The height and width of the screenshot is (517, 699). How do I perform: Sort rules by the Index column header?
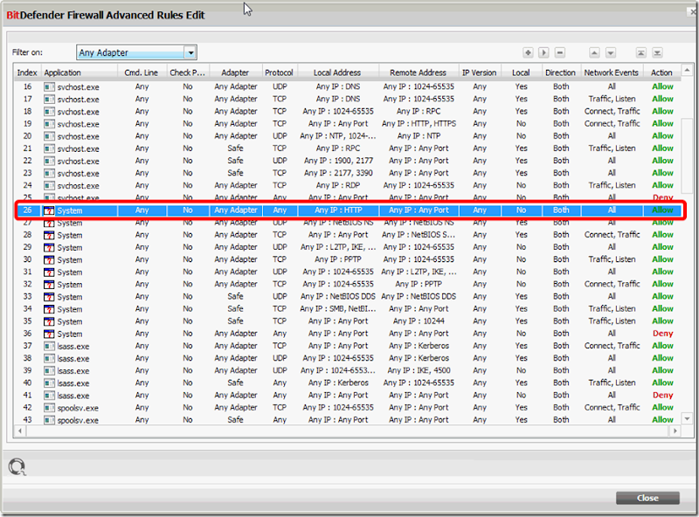[27, 72]
